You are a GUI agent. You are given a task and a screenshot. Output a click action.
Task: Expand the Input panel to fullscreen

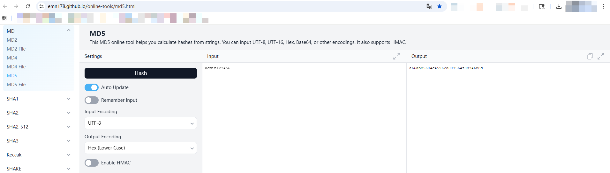[396, 56]
